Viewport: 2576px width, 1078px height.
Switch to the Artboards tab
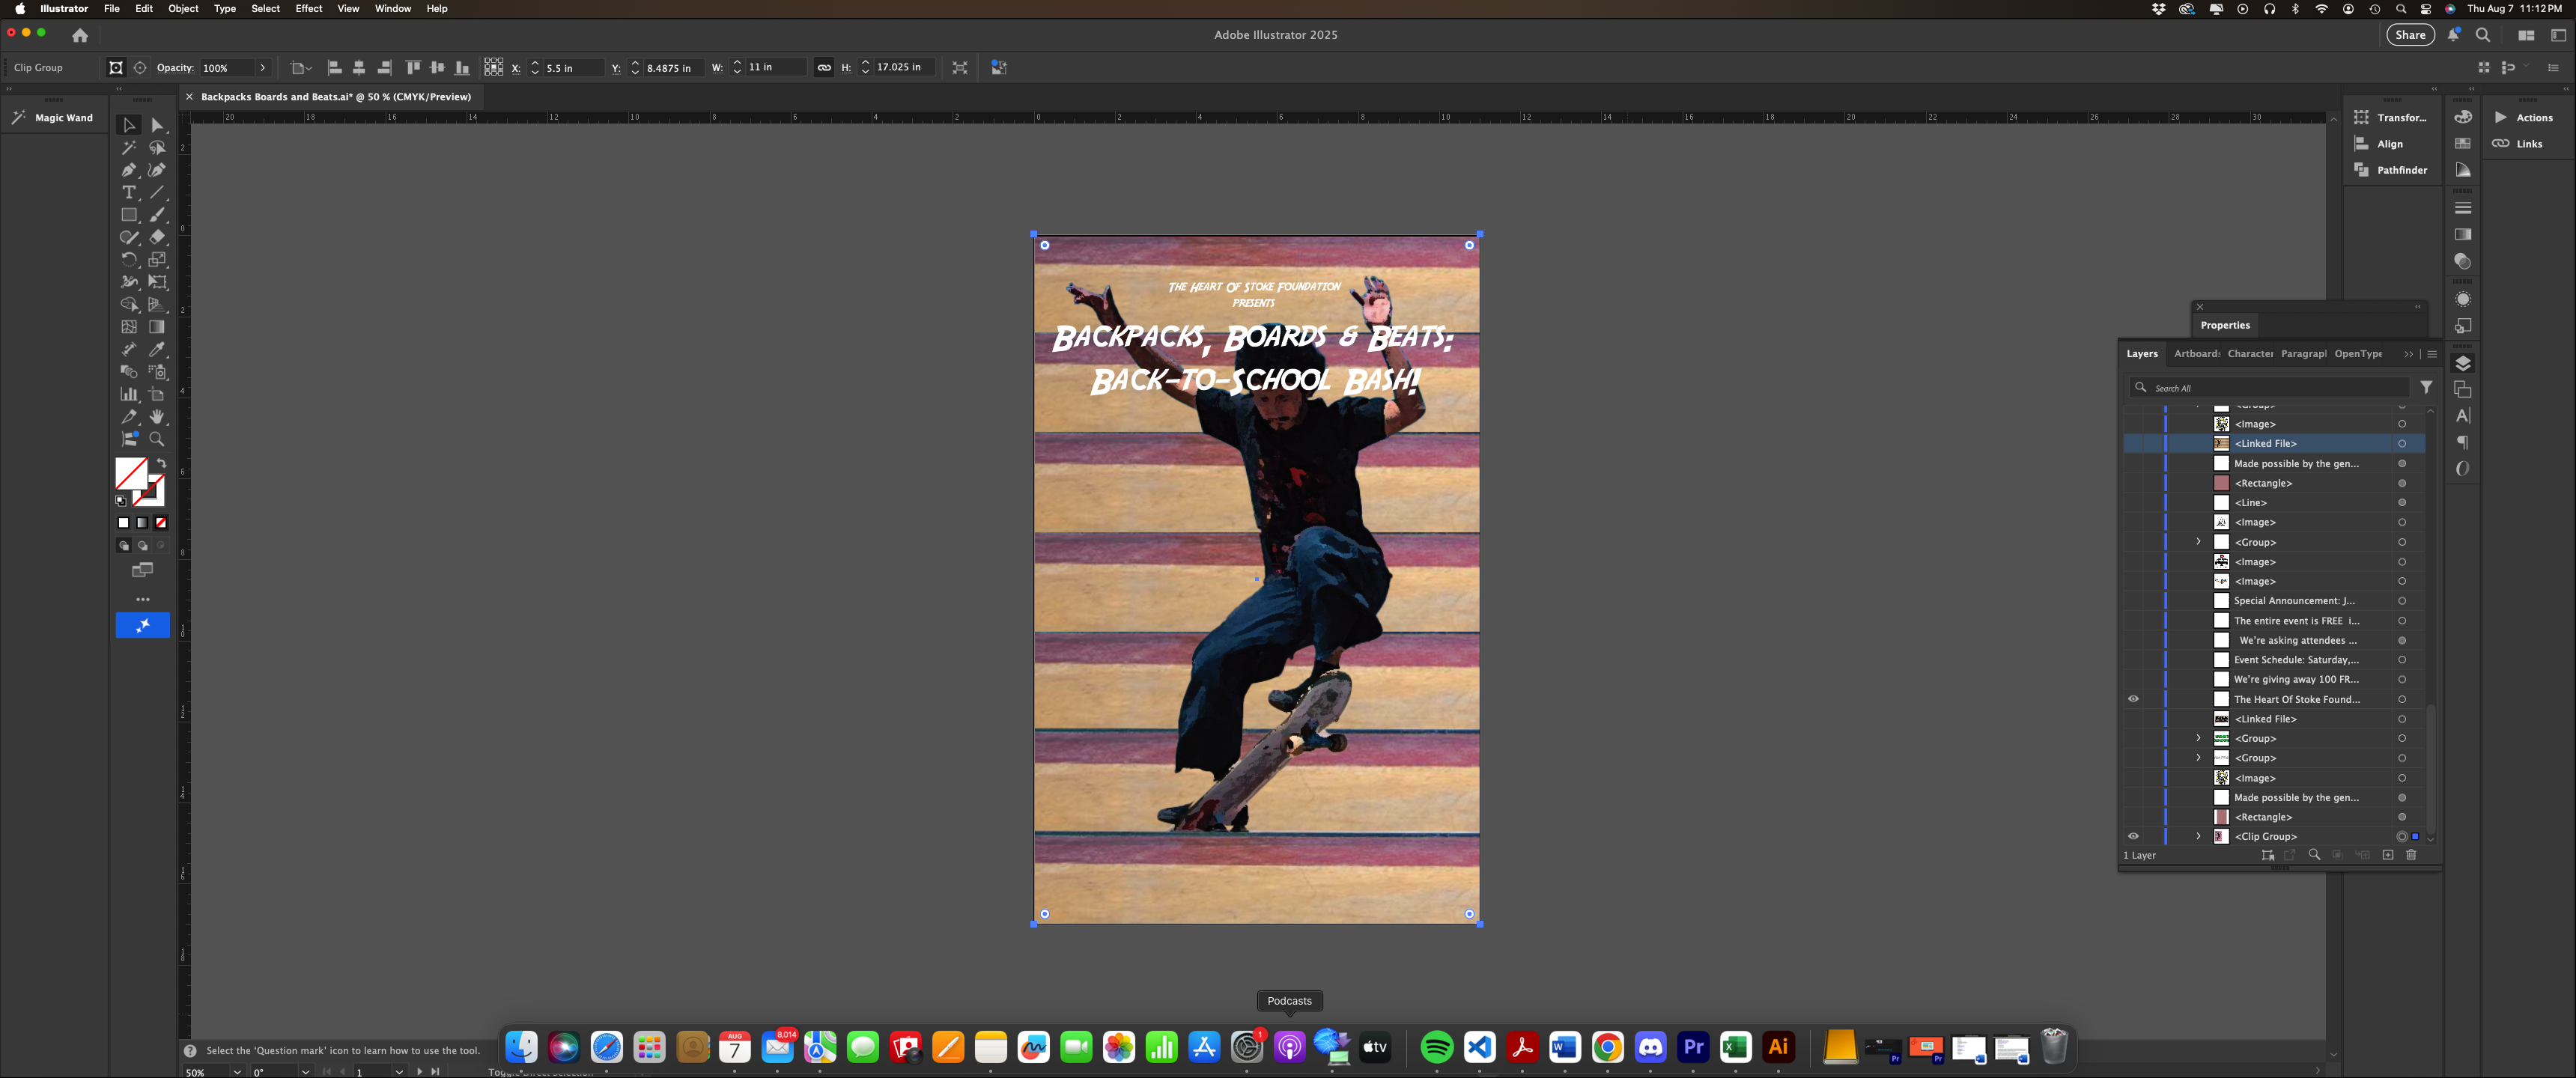click(2196, 354)
